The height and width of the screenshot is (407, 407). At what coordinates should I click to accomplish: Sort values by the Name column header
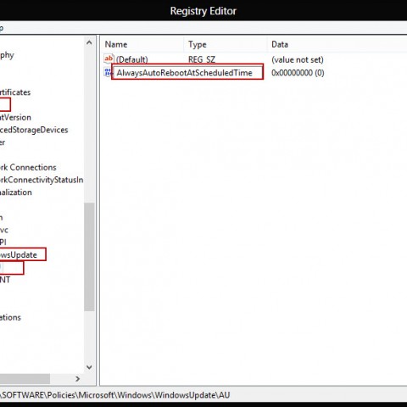coord(116,44)
